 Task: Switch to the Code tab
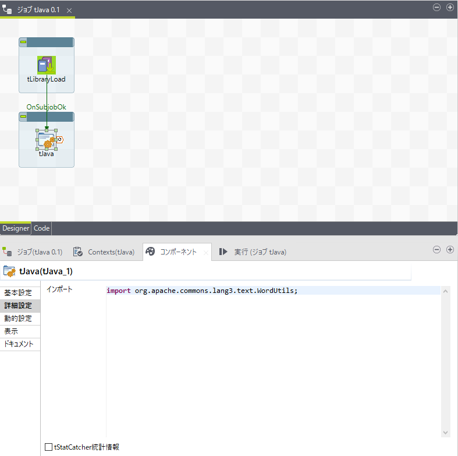42,228
